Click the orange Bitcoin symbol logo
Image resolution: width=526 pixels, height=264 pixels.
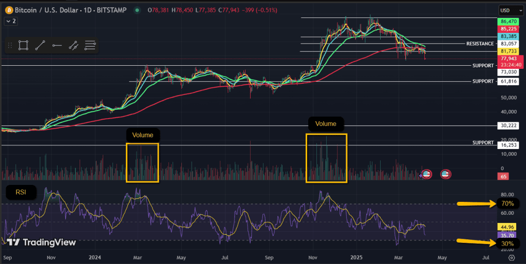click(9, 10)
